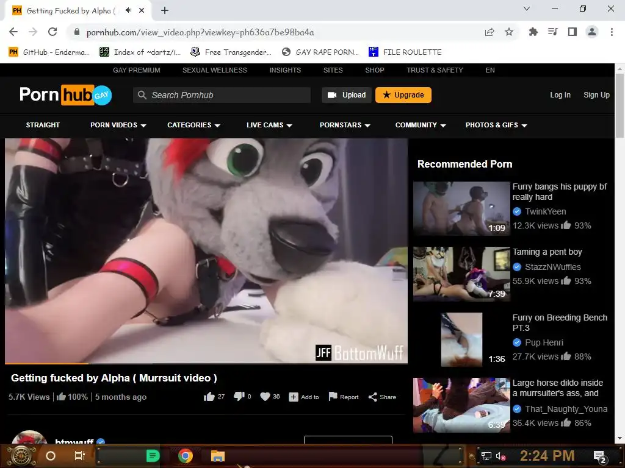
Task: Open the recommended thumbnail with 1:36 duration
Action: pyautogui.click(x=461, y=339)
